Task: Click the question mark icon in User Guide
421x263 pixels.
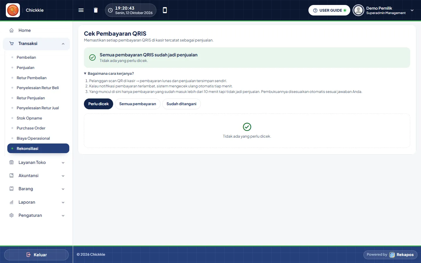Action: [315, 10]
